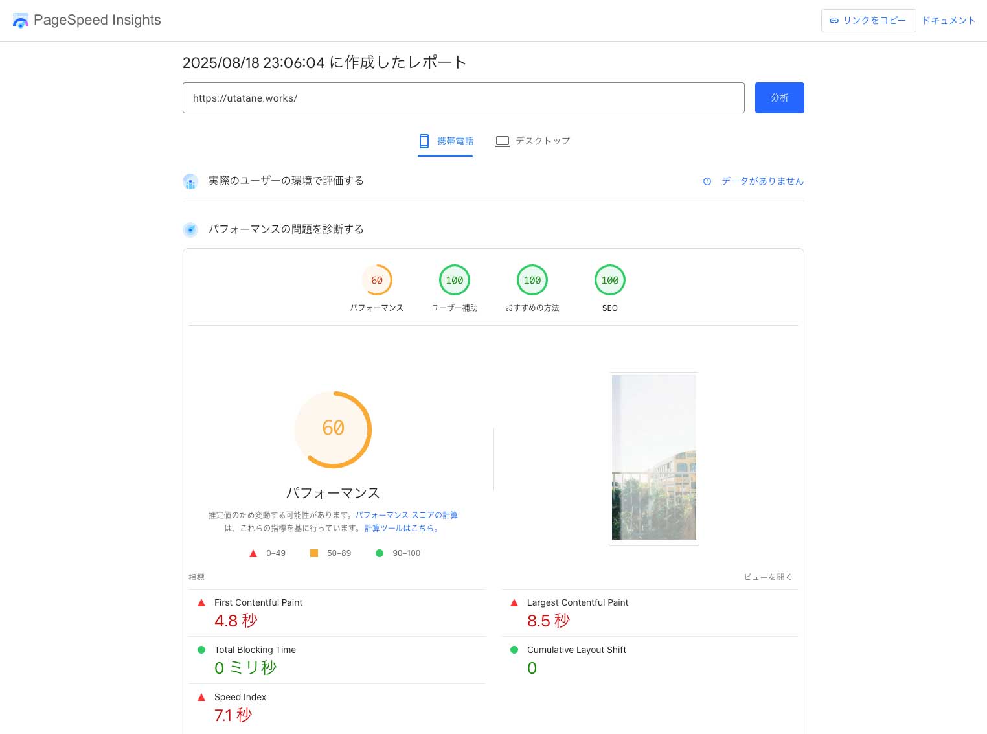
Task: Click the red triangle beside Largest Contentful Paint
Action: (514, 602)
